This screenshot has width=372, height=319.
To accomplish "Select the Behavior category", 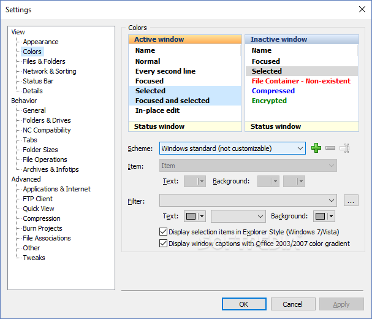I will [x=24, y=101].
